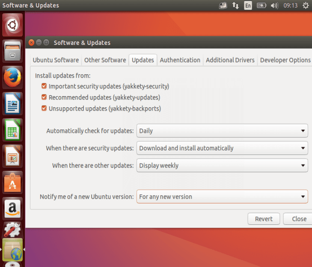Switch to the Additional Drivers tab
Screen dimensions: 312x267
[x=230, y=60]
